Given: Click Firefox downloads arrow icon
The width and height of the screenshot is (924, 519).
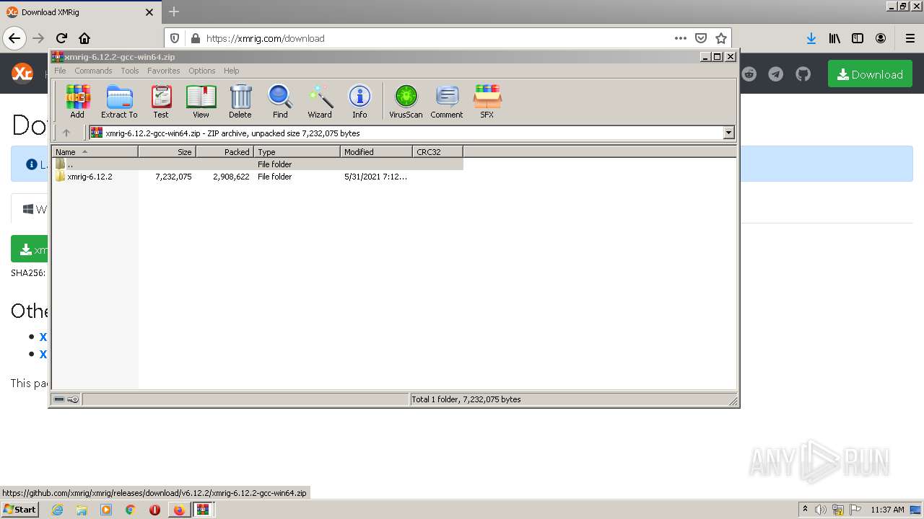Looking at the screenshot, I should [811, 38].
